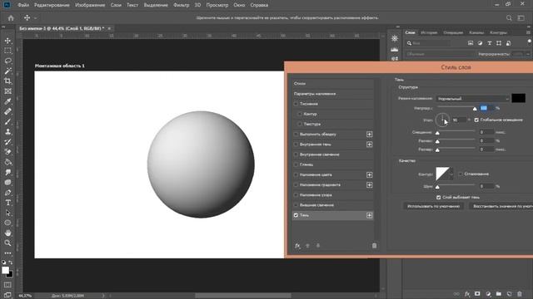
Task: Enable the Внутреннее свечение style checkbox
Action: coord(296,154)
